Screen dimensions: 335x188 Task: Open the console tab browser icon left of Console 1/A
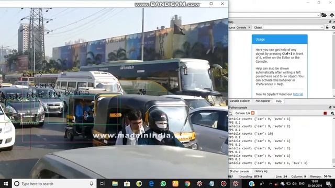click(230, 113)
